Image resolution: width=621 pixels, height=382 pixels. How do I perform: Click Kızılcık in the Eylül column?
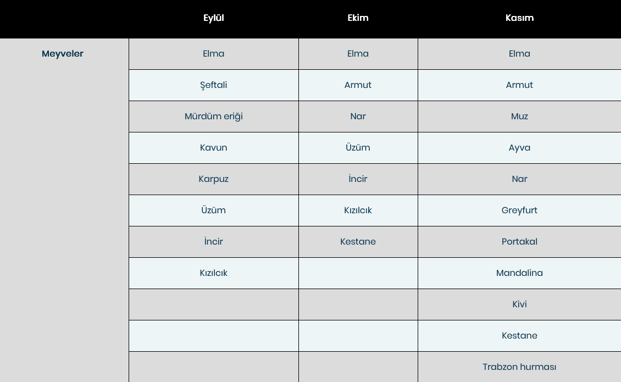click(x=213, y=273)
